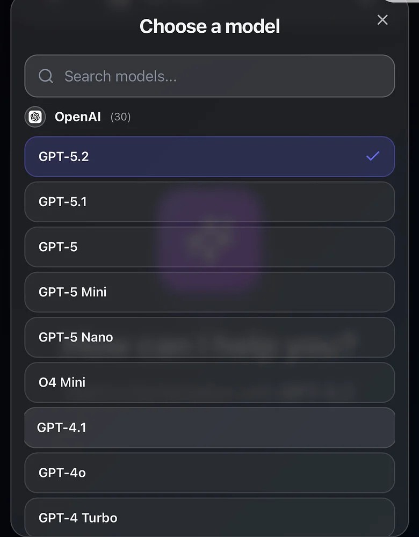
Task: Click the OpenAI provider name text
Action: [x=78, y=117]
